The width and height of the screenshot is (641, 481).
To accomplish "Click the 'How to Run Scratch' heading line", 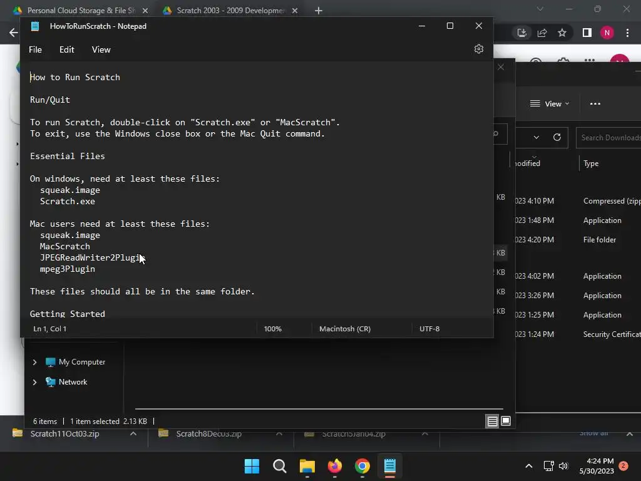I will point(75,77).
